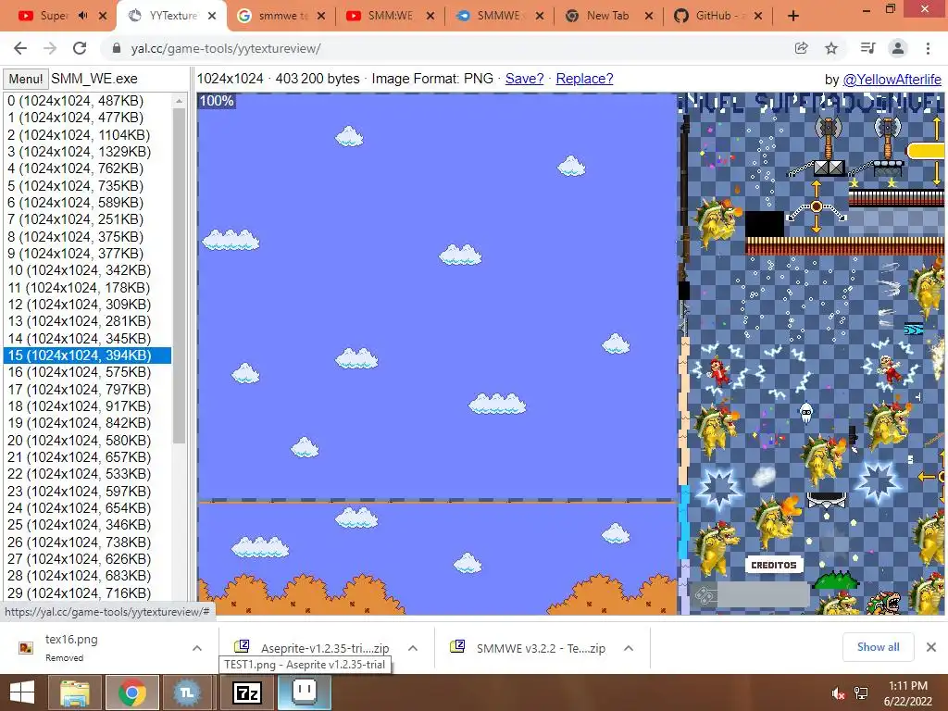Open TL app in taskbar
Image resolution: width=948 pixels, height=711 pixels.
pyautogui.click(x=187, y=692)
